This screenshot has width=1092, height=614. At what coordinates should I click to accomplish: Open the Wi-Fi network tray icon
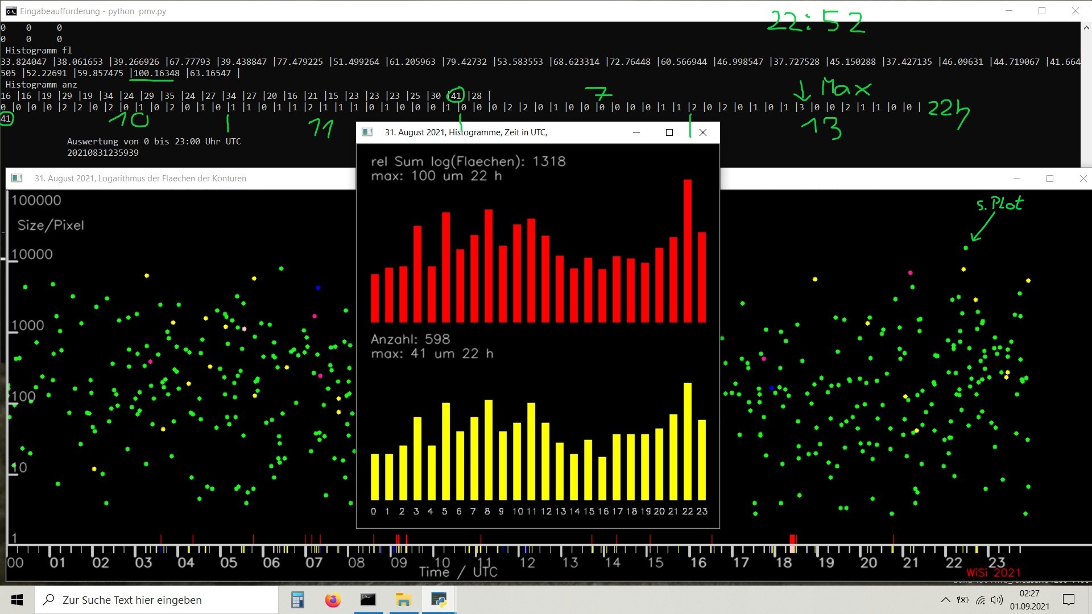click(x=980, y=600)
